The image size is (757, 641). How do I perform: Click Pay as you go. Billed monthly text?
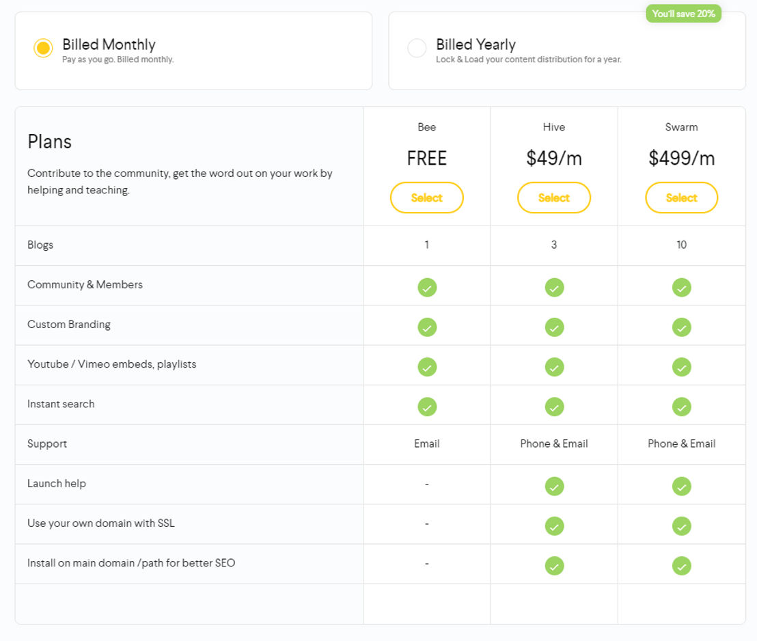[118, 59]
